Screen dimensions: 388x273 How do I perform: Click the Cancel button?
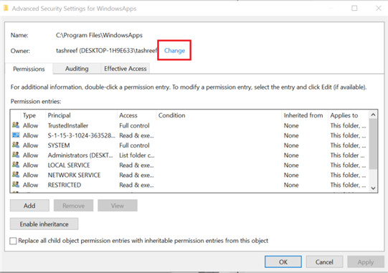tap(324, 262)
